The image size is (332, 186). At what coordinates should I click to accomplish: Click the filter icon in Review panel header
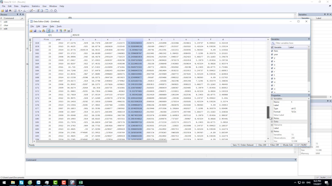tap(17, 14)
